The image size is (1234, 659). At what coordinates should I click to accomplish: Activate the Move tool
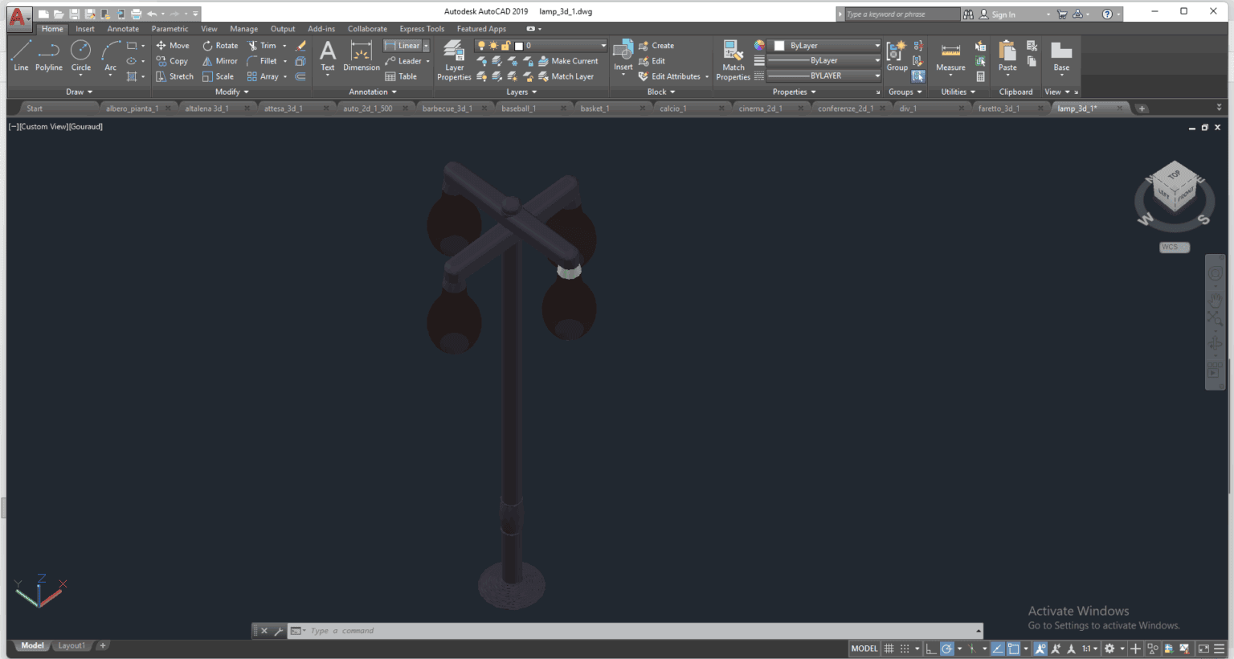173,45
